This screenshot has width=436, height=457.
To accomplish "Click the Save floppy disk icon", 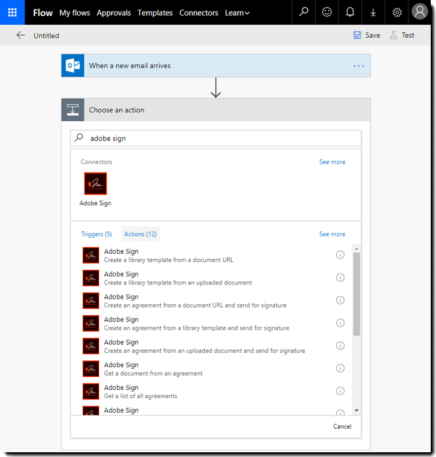I will click(357, 35).
